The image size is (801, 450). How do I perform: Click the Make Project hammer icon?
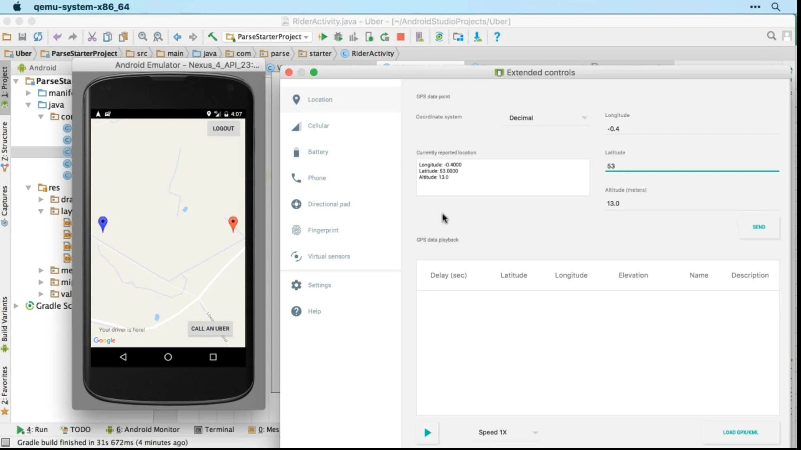point(212,37)
